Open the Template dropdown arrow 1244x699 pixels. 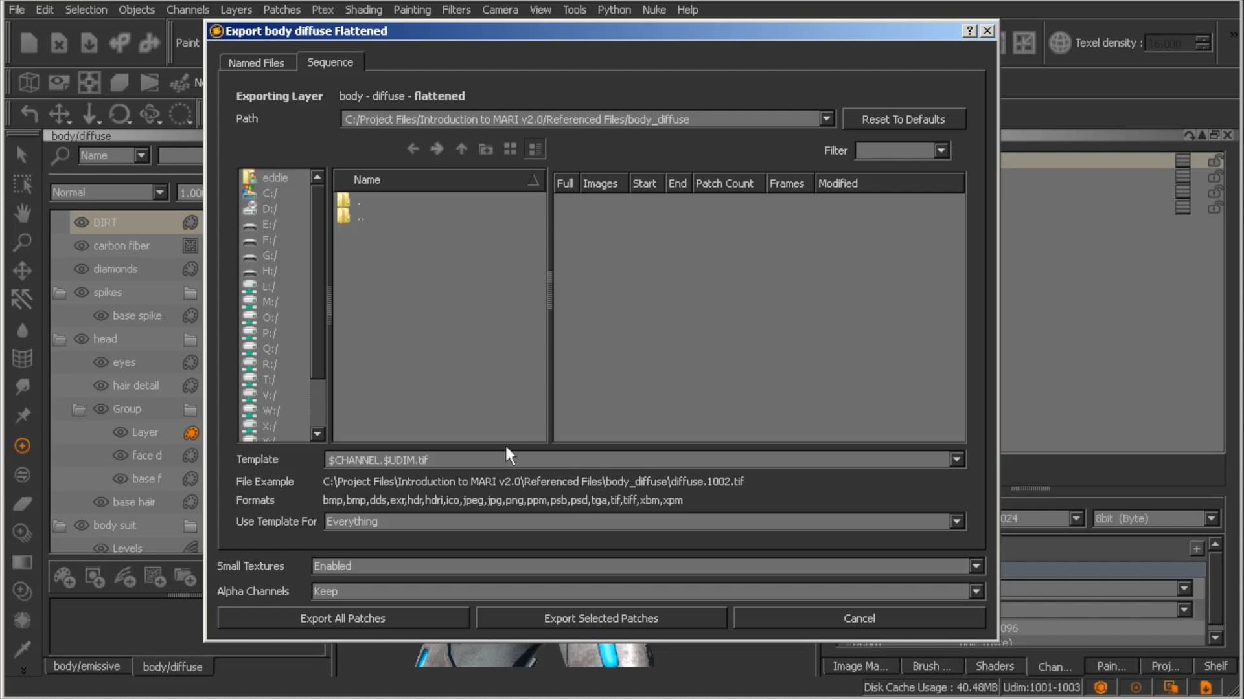coord(956,460)
